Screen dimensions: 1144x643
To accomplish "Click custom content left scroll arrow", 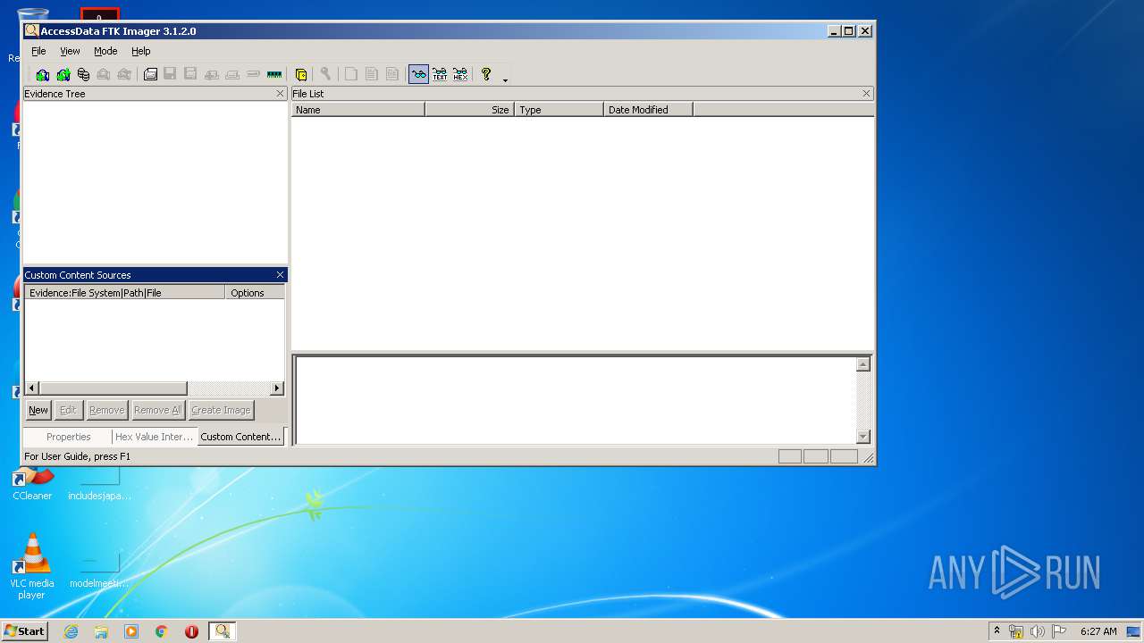I will (32, 388).
